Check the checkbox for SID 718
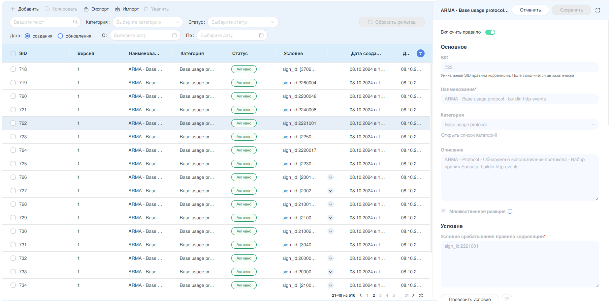 click(x=13, y=69)
